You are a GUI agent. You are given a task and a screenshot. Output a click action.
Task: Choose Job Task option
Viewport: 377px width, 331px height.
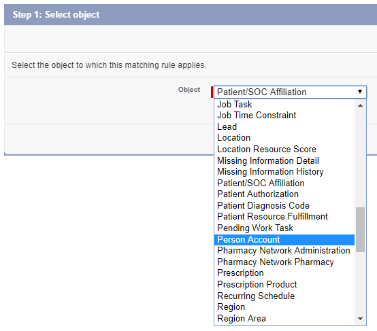pos(284,104)
